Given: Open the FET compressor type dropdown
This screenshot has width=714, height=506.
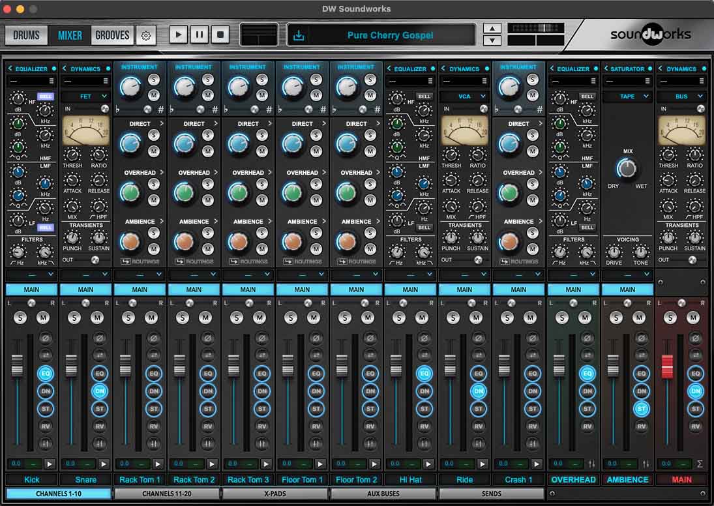Looking at the screenshot, I should 85,96.
